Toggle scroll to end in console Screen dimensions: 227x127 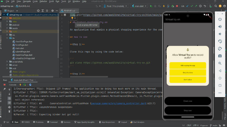point(9,103)
